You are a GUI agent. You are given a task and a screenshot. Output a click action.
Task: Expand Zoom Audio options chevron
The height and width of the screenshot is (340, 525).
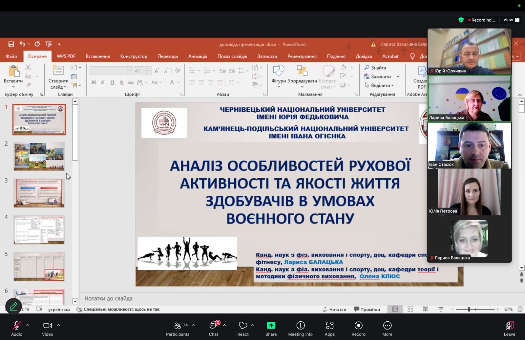tap(28, 325)
